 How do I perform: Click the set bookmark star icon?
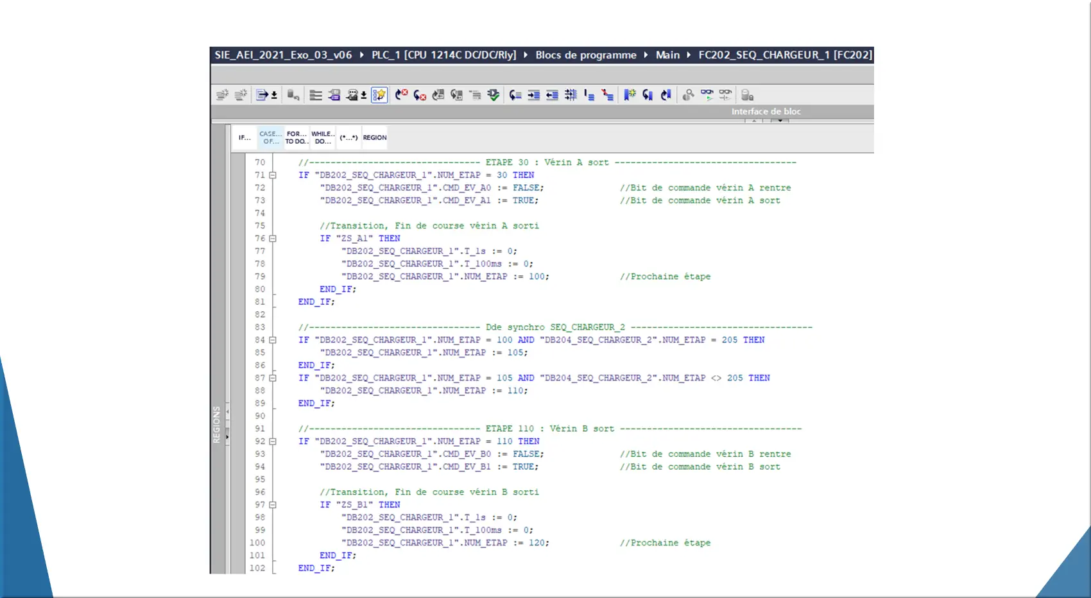click(x=630, y=95)
